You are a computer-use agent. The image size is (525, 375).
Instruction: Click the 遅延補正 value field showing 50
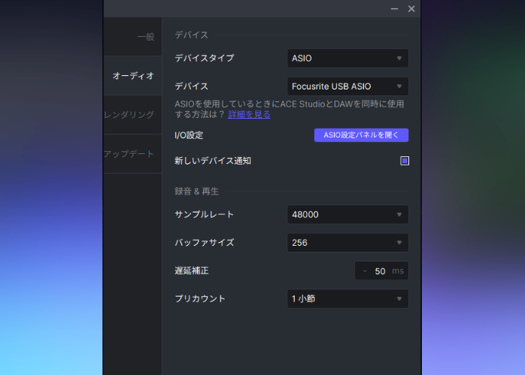pos(380,271)
